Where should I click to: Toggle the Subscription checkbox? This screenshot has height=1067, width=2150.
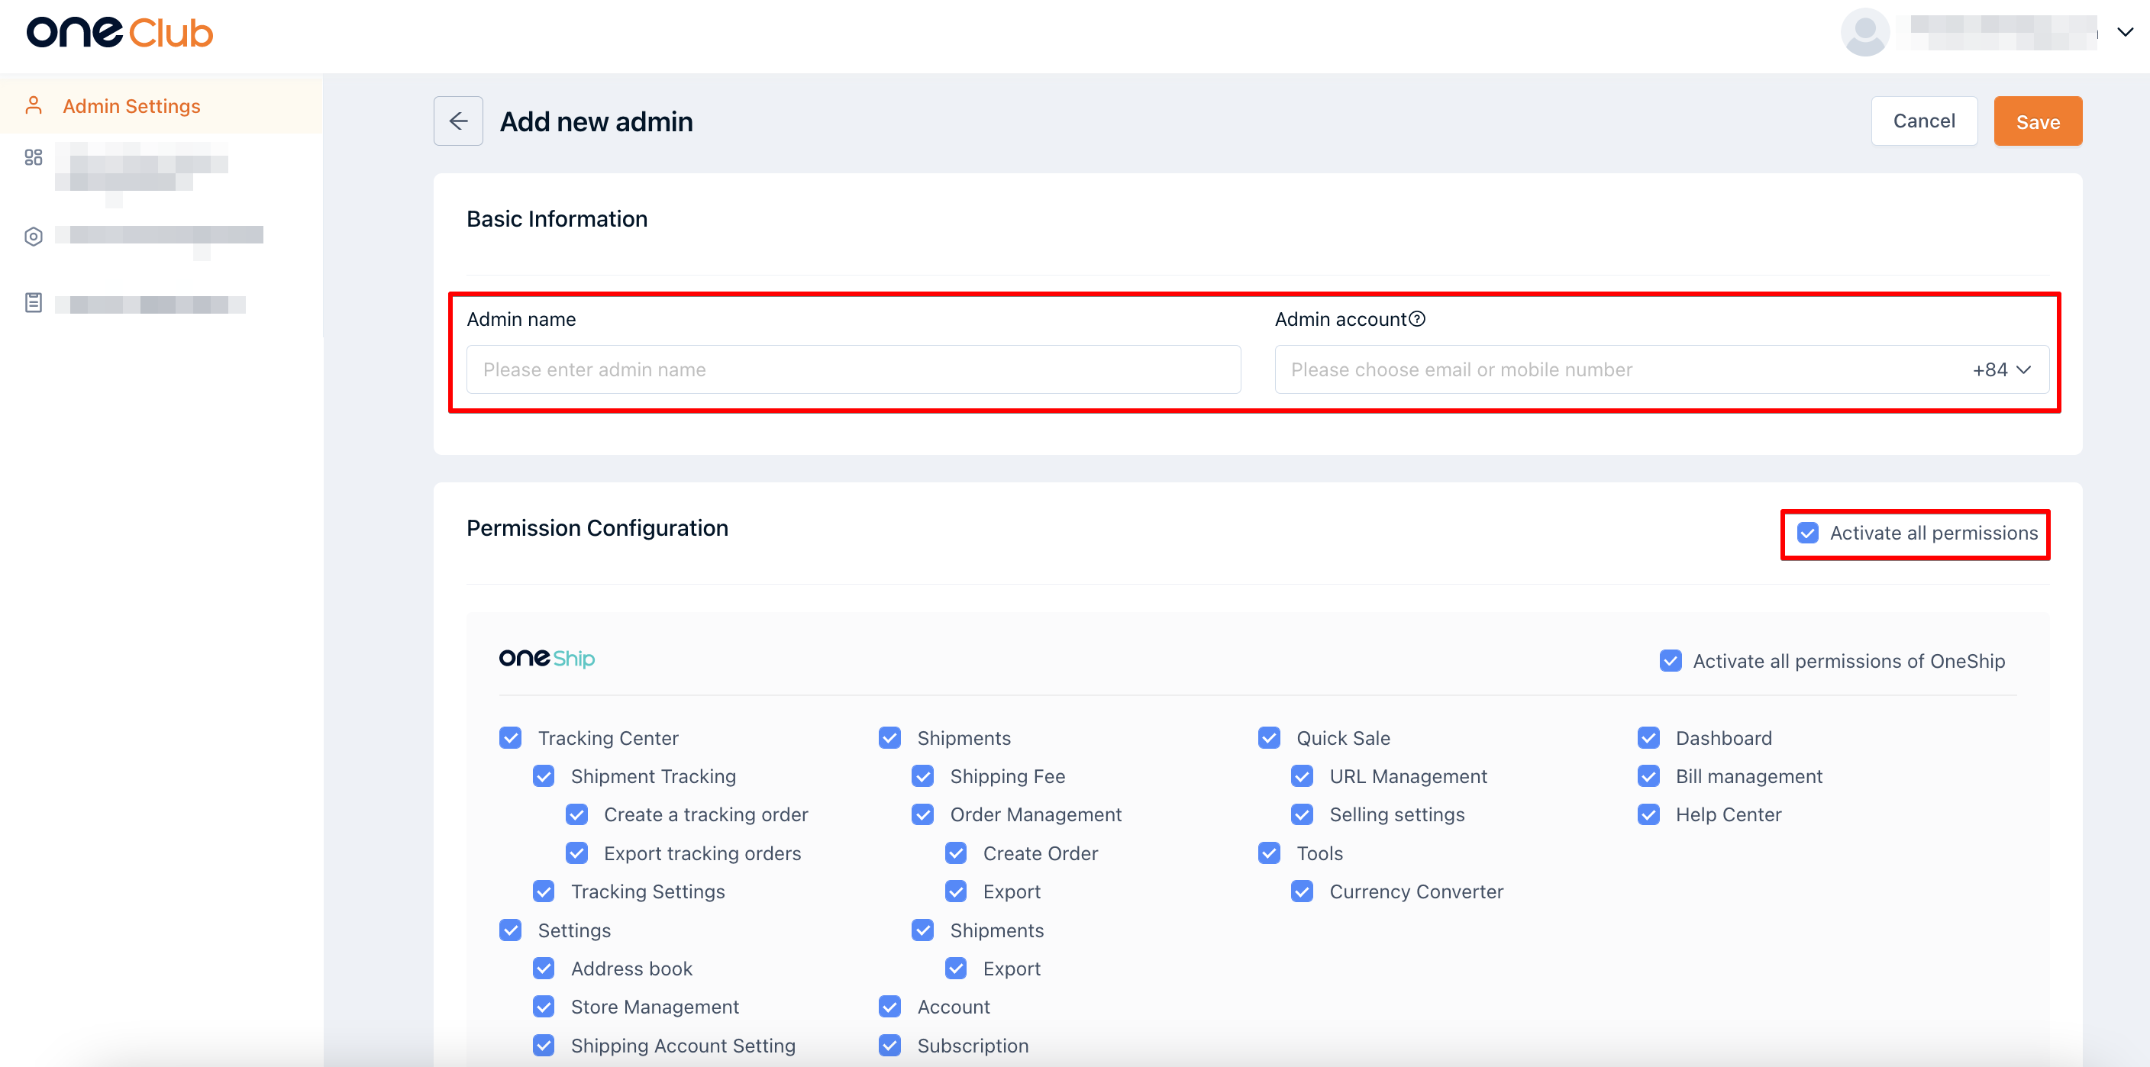[889, 1044]
